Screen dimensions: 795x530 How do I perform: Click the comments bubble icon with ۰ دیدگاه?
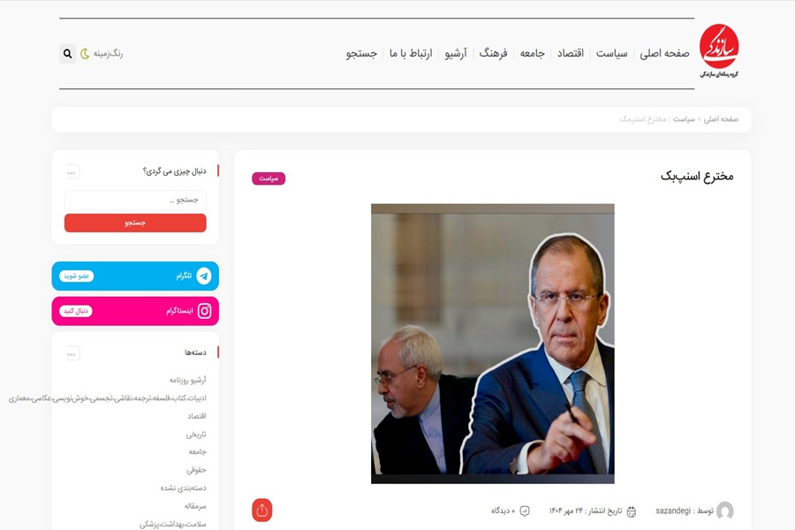point(526,511)
